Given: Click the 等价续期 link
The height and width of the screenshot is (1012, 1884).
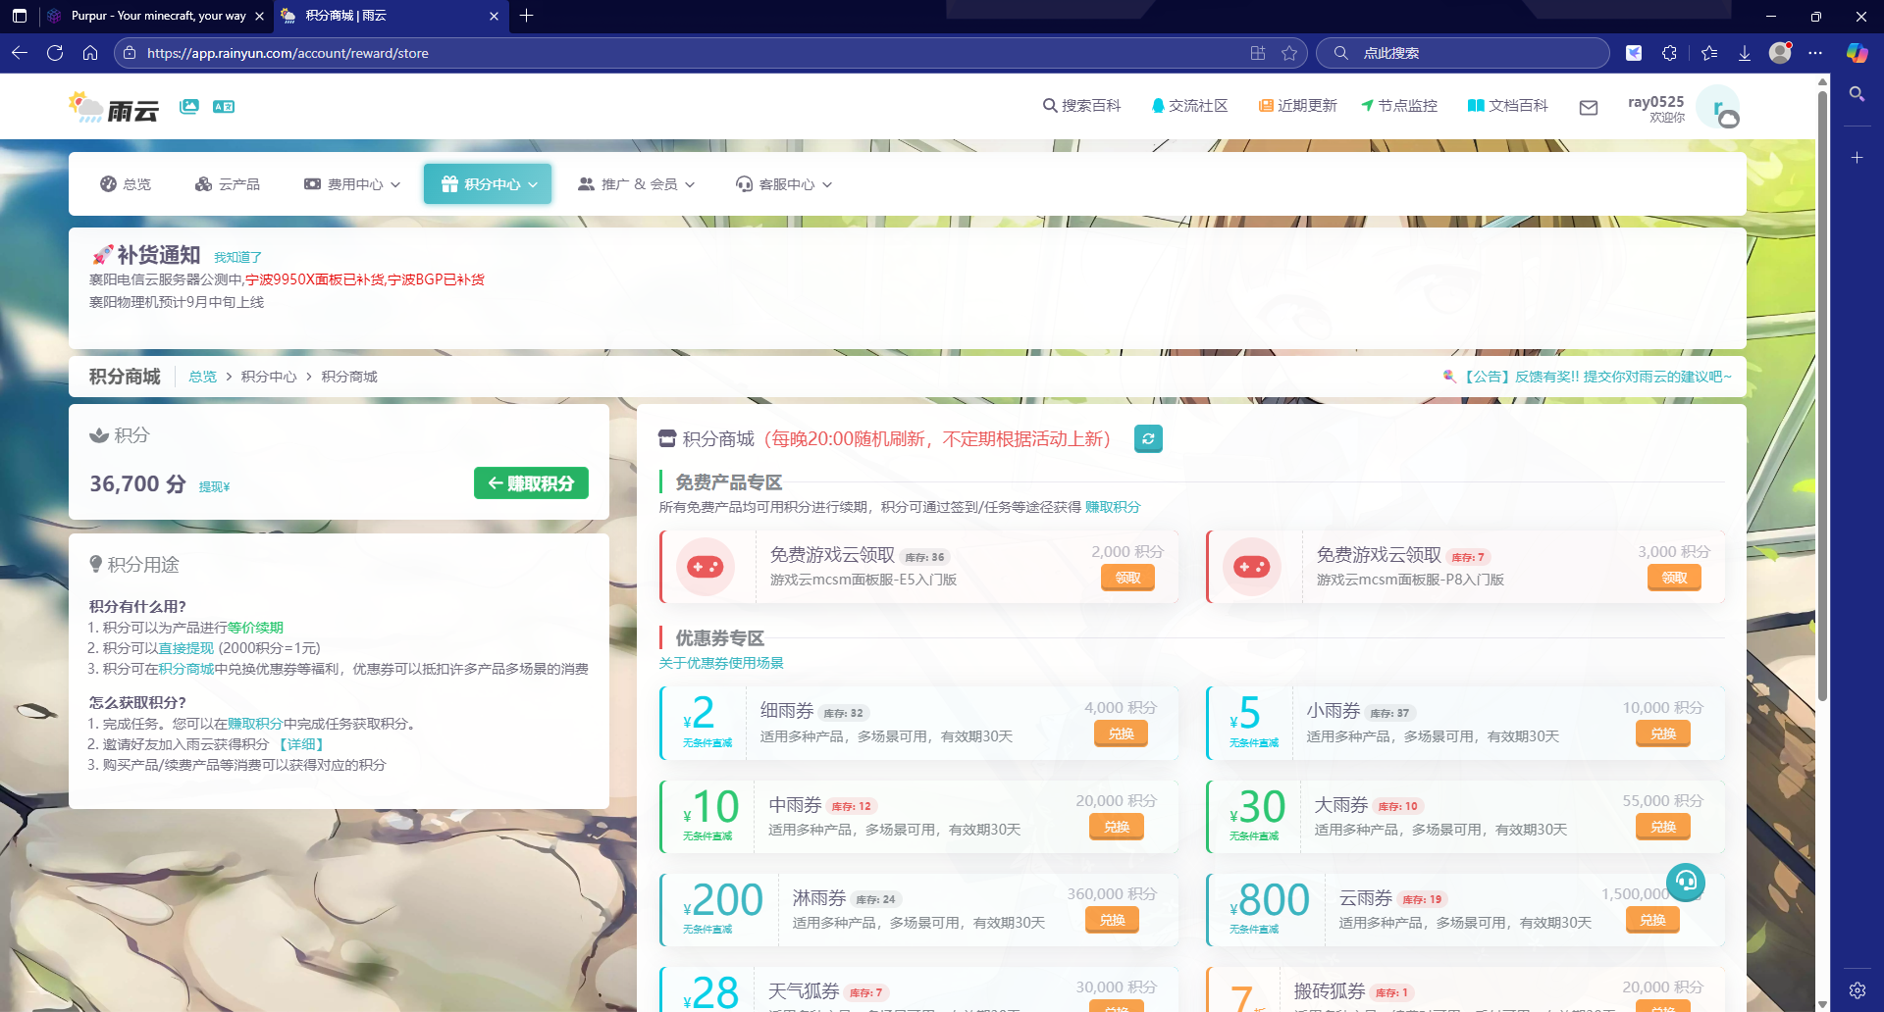Looking at the screenshot, I should point(255,628).
